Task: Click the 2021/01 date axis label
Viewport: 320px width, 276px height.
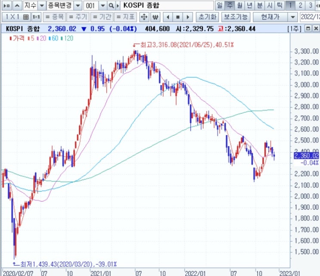Action: tap(101, 273)
